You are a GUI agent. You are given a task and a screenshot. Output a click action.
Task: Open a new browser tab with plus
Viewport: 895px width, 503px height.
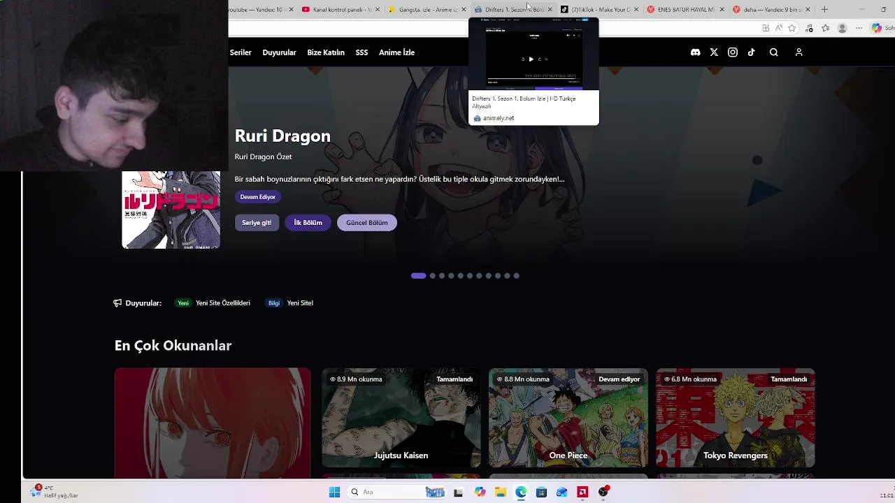point(824,9)
